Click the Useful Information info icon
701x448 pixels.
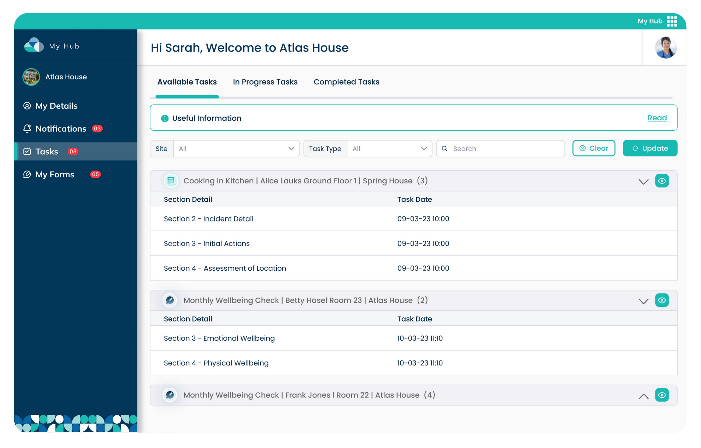(164, 118)
